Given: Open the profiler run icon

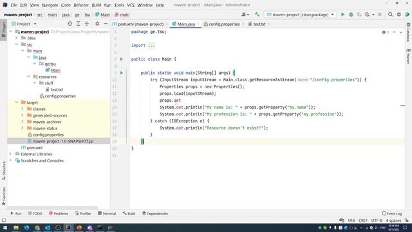Looking at the screenshot, I should (x=368, y=15).
